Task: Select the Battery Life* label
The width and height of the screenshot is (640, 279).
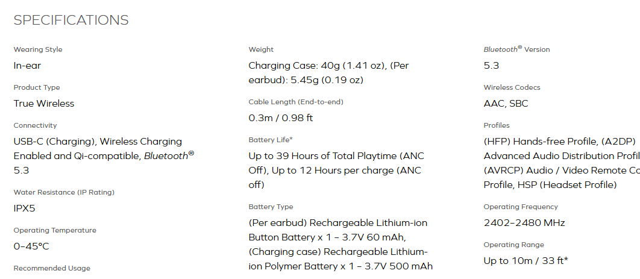Action: click(x=271, y=140)
